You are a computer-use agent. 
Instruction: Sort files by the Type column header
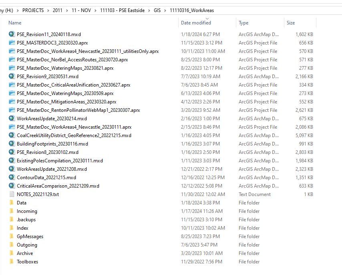243,23
